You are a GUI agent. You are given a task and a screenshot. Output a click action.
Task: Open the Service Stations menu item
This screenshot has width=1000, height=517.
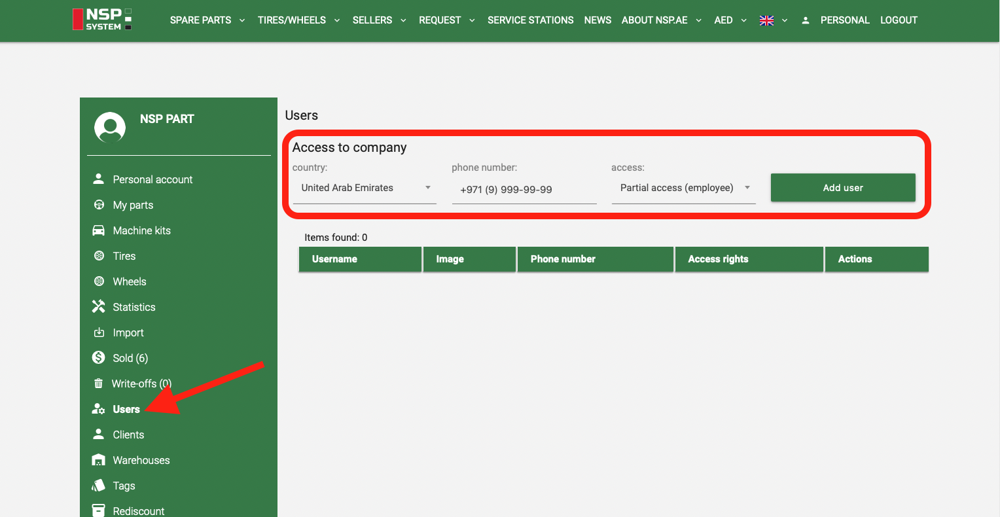click(x=530, y=20)
